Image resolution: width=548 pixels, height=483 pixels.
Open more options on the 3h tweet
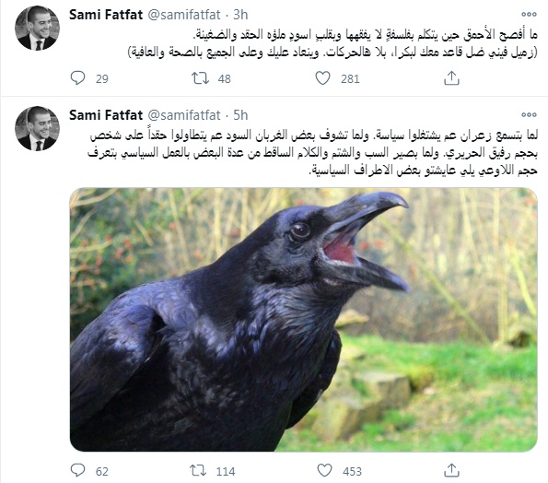(529, 15)
